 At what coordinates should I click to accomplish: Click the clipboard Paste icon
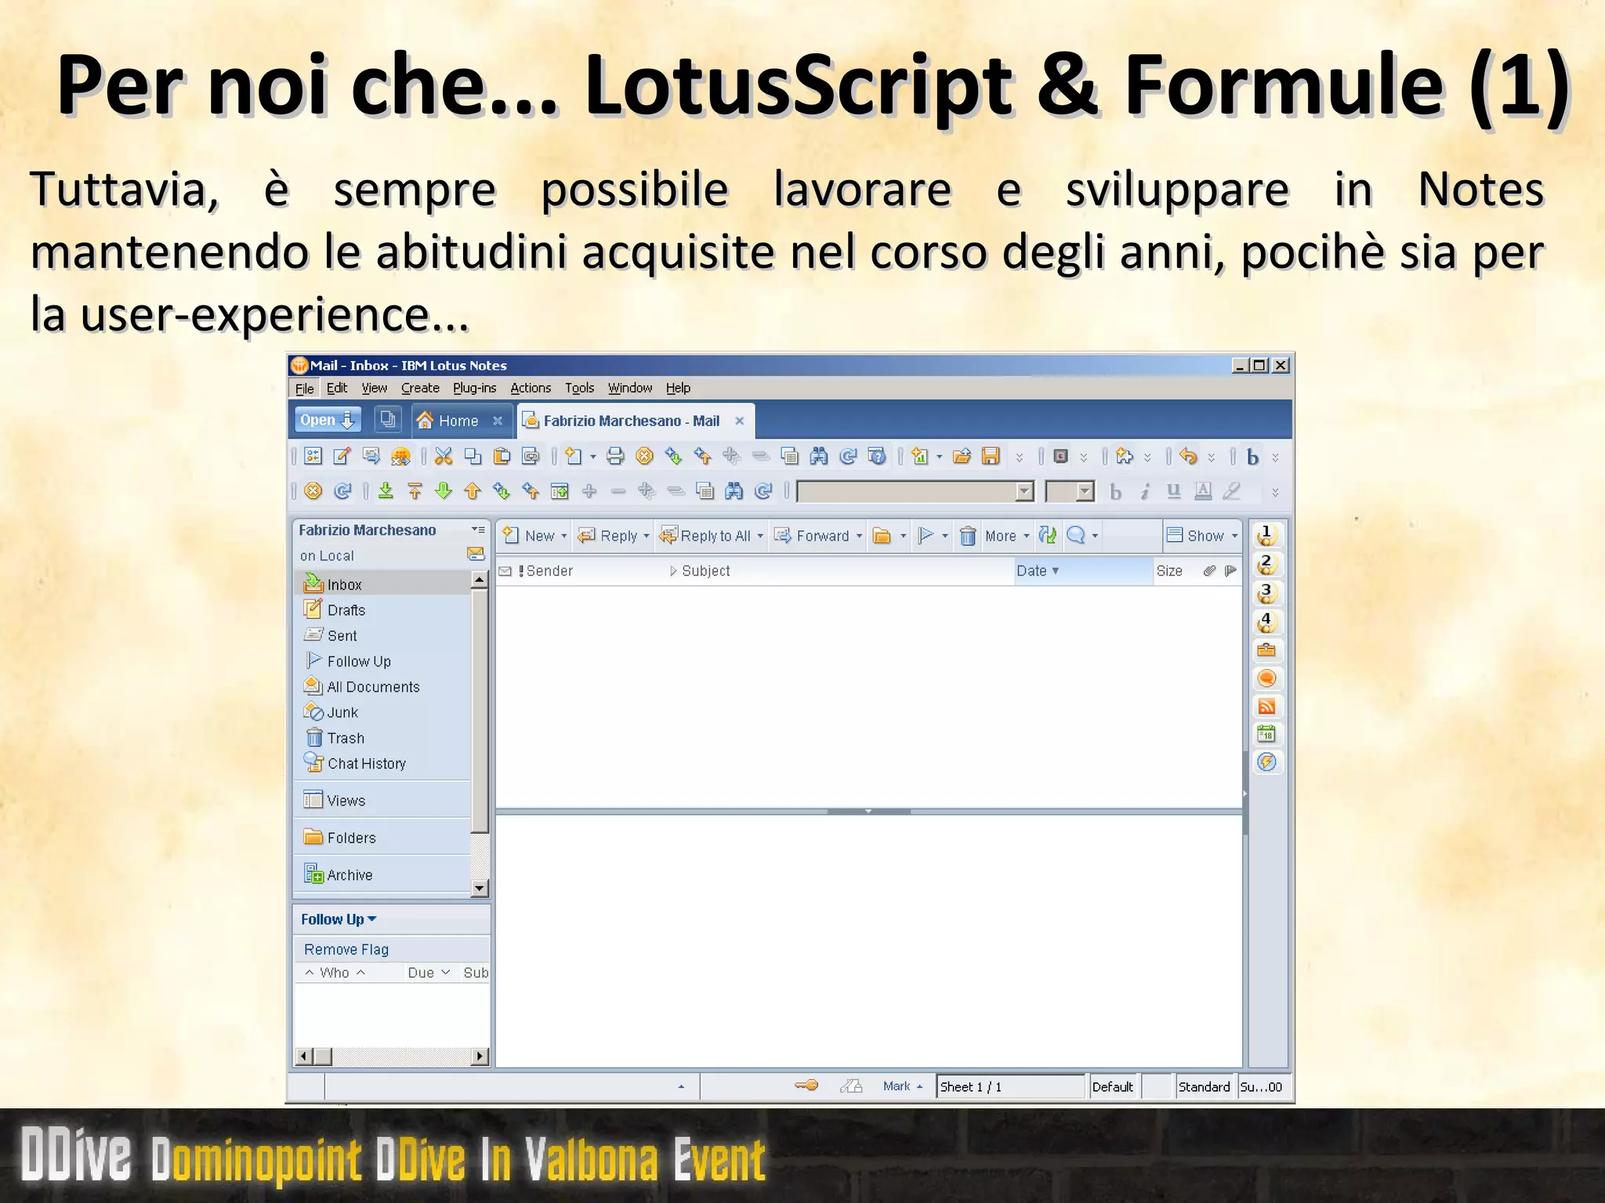click(x=502, y=457)
